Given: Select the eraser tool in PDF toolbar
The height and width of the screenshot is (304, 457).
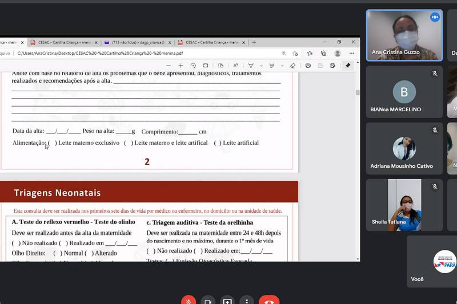Looking at the screenshot, I should tap(293, 66).
